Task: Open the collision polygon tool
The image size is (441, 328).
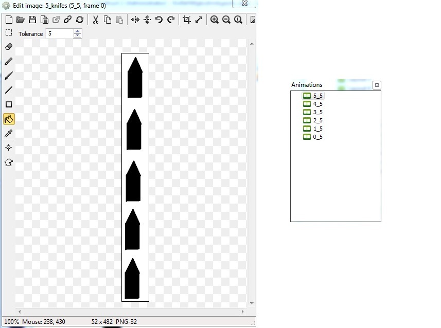Action: pos(8,162)
